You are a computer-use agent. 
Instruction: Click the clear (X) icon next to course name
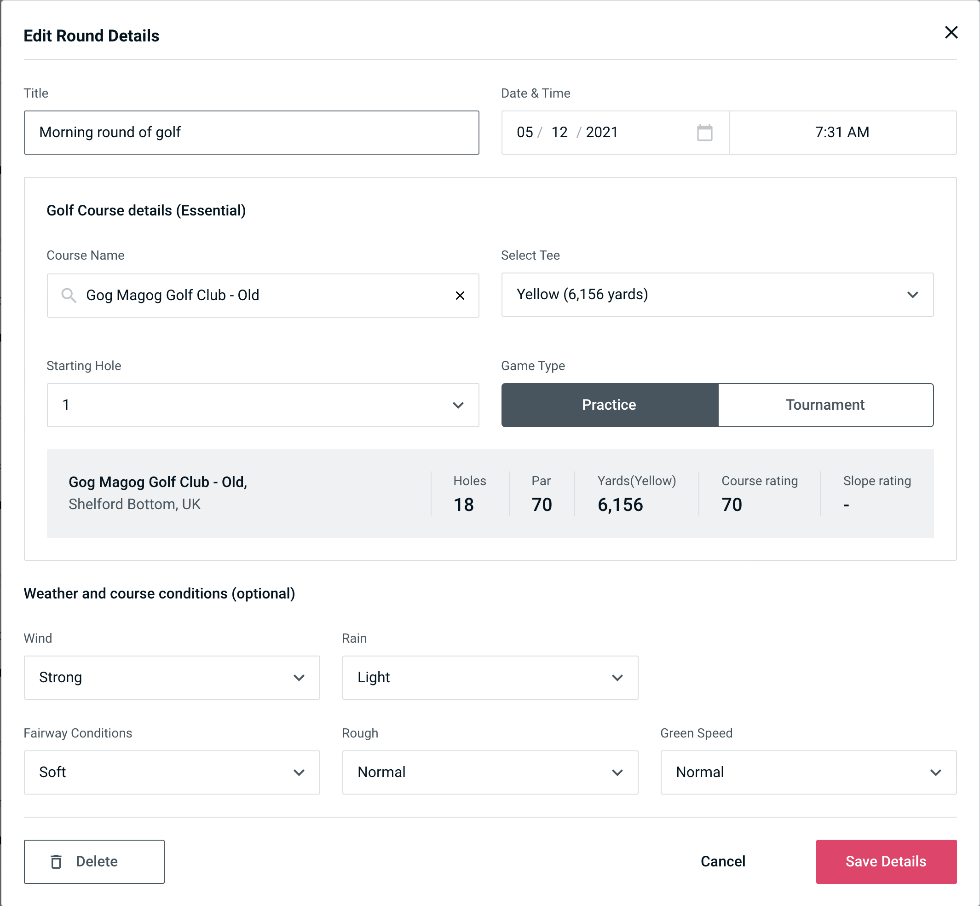point(460,296)
